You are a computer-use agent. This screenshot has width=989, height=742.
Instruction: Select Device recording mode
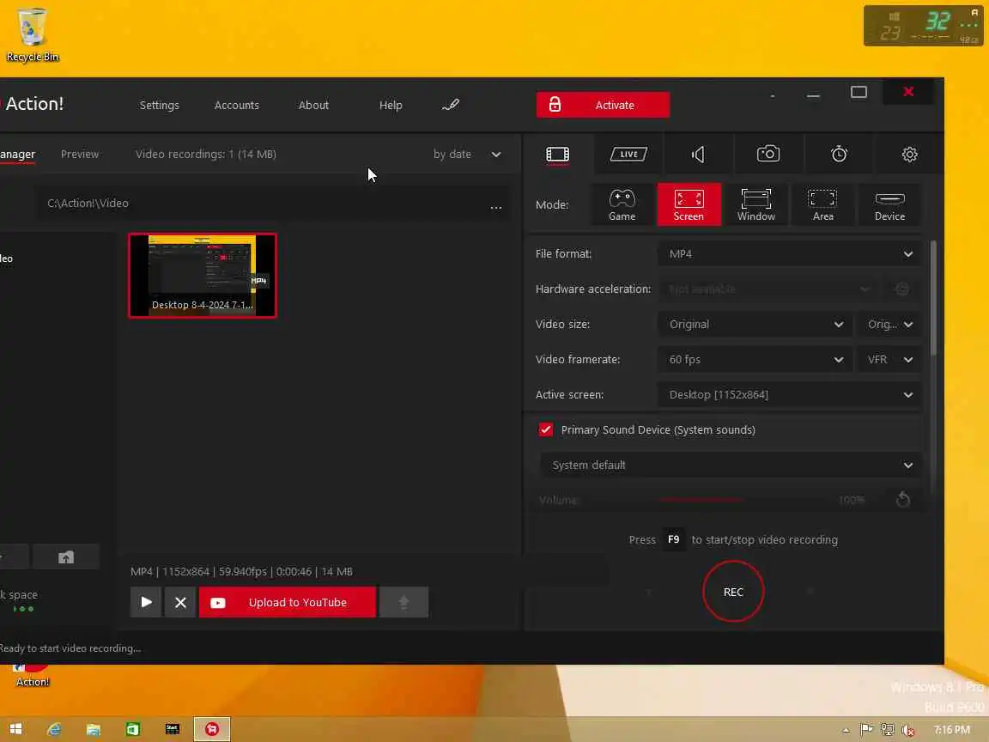(x=889, y=204)
